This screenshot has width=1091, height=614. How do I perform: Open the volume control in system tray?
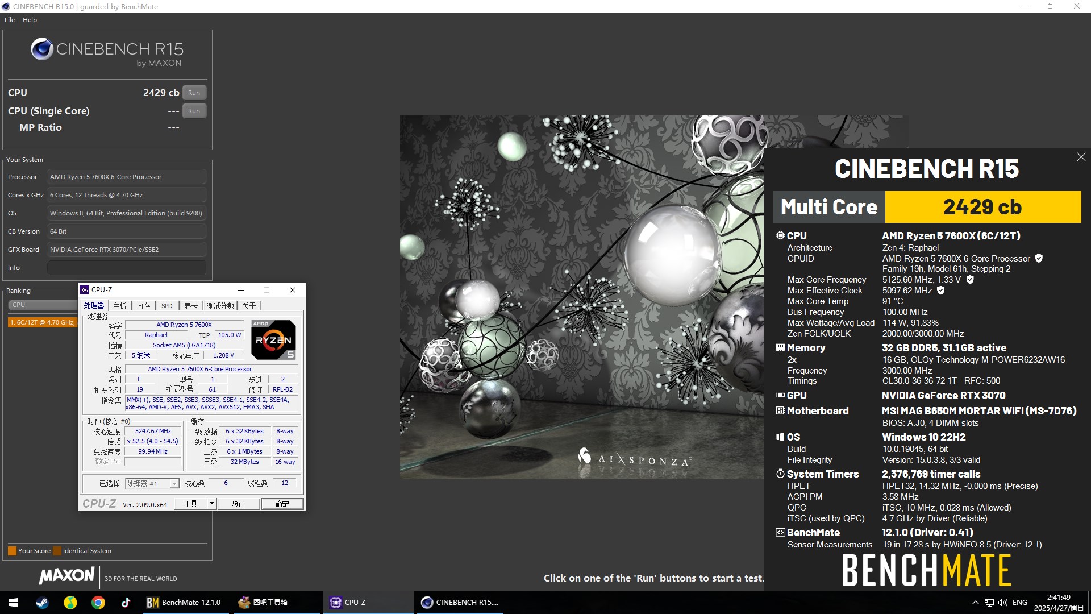(x=1003, y=603)
